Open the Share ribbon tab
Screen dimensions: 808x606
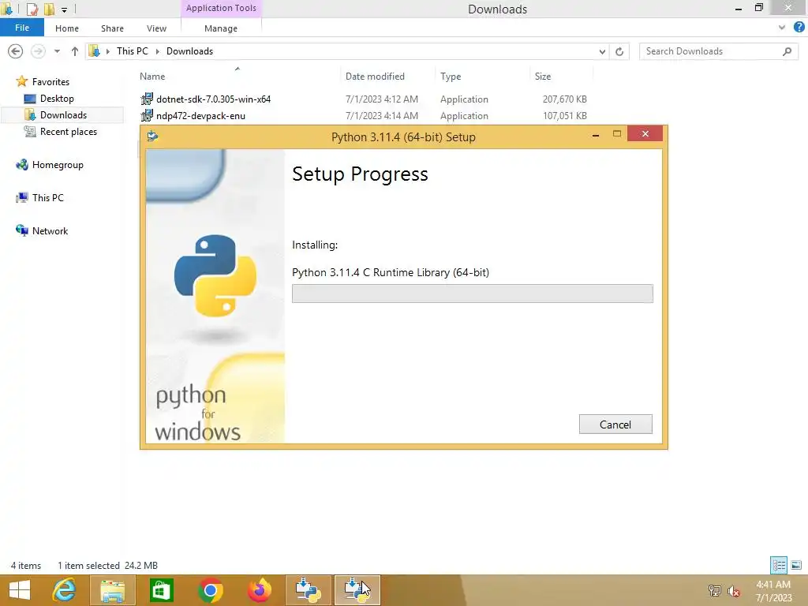112,28
